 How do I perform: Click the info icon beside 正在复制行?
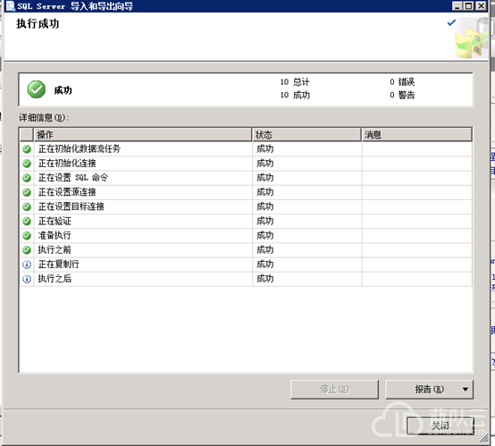(x=27, y=265)
